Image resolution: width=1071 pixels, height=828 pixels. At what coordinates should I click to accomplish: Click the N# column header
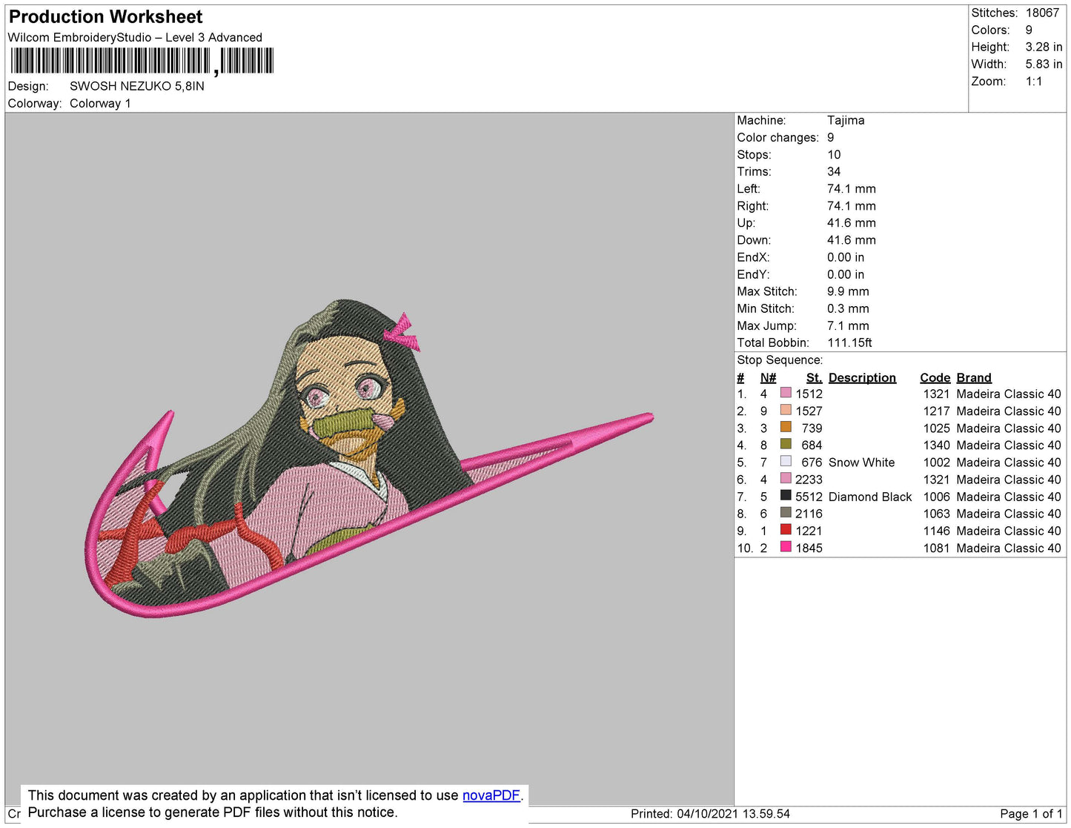[768, 377]
